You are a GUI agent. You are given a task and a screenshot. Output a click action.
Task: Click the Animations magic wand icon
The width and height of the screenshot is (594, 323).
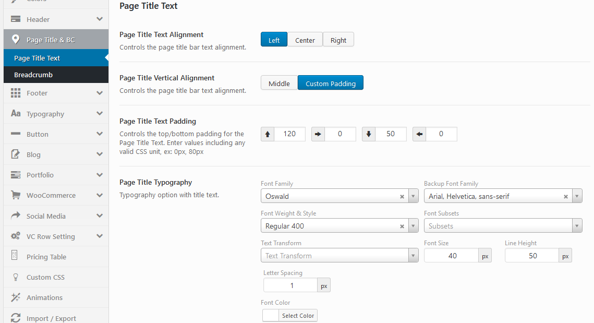(16, 297)
